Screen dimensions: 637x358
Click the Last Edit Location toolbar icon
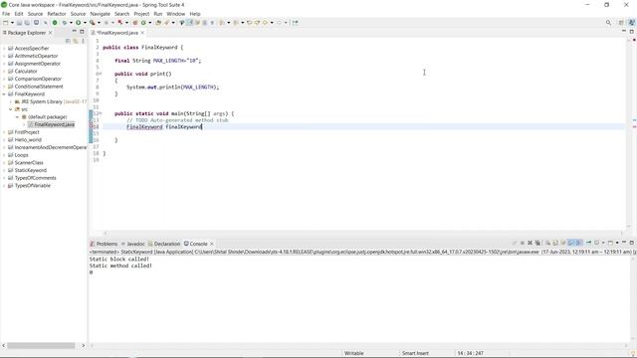(250, 23)
